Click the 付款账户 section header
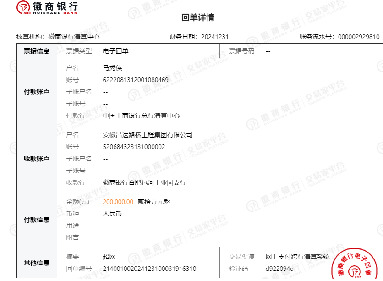 pyautogui.click(x=37, y=92)
